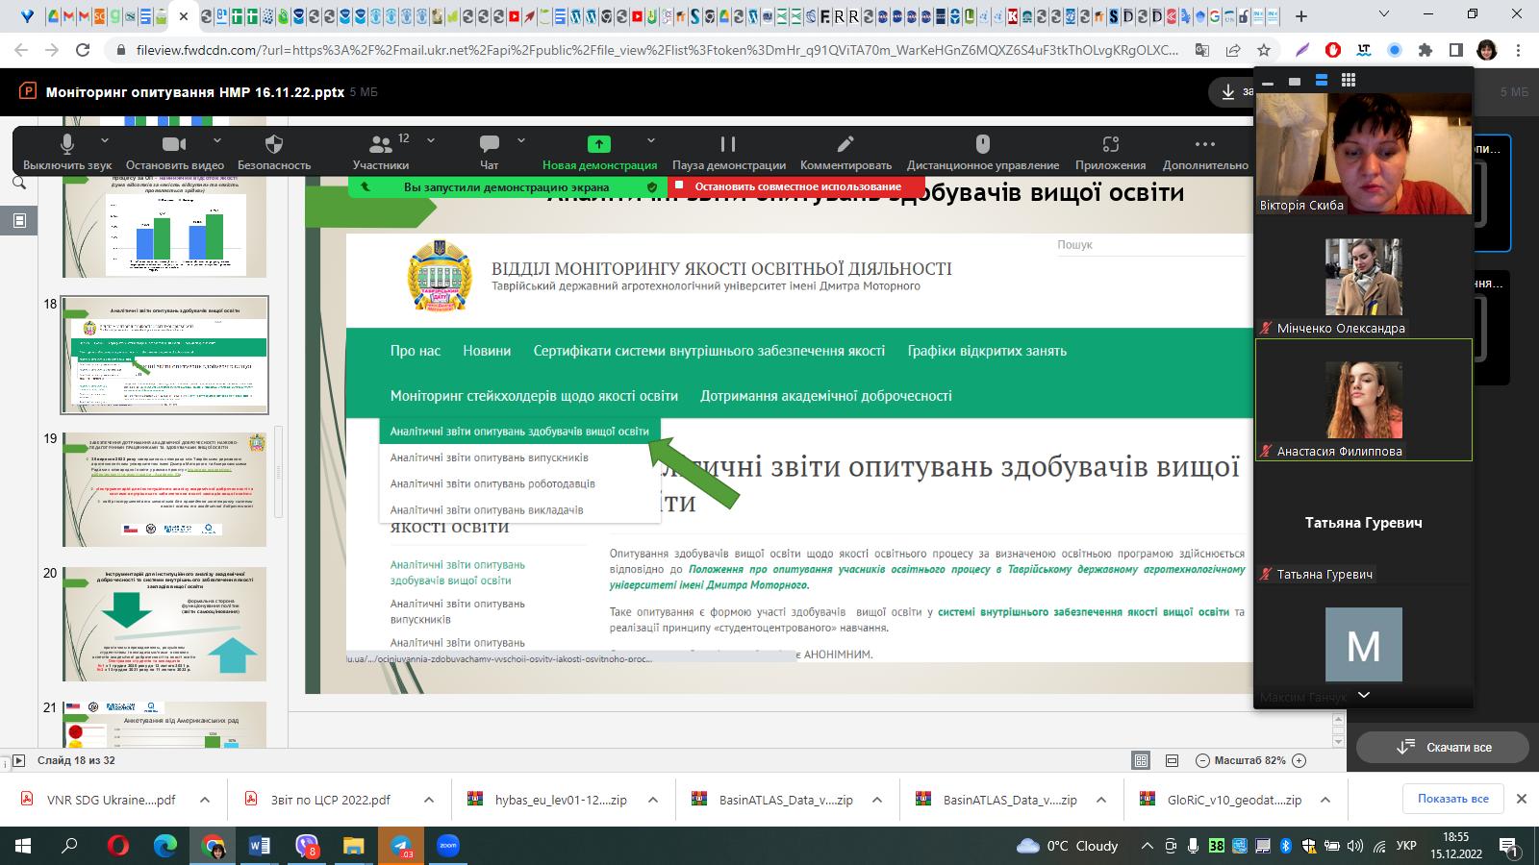Select slide 19 thumbnail
This screenshot has width=1539, height=865.
(164, 489)
